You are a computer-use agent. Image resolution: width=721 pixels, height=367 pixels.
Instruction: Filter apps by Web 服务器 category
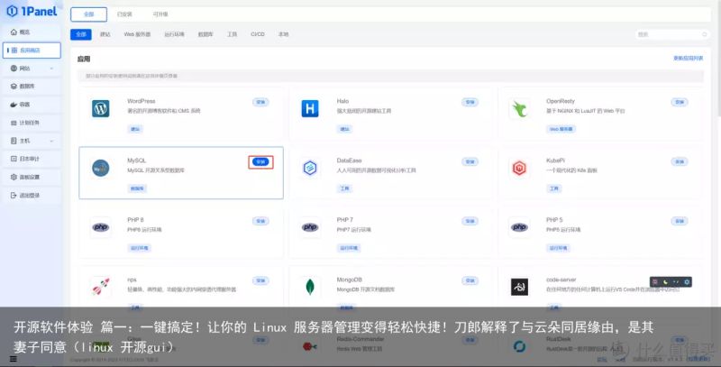point(137,34)
